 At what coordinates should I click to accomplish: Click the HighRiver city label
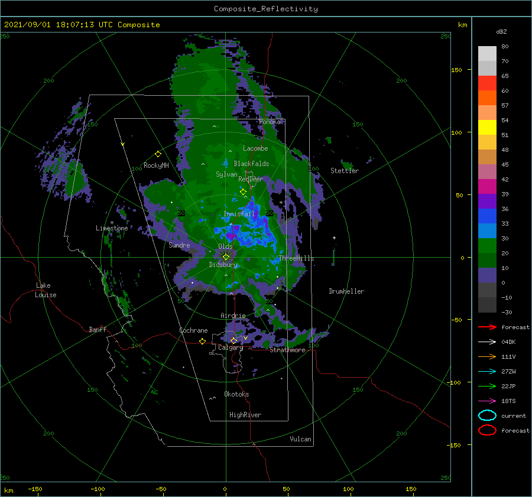pos(245,415)
